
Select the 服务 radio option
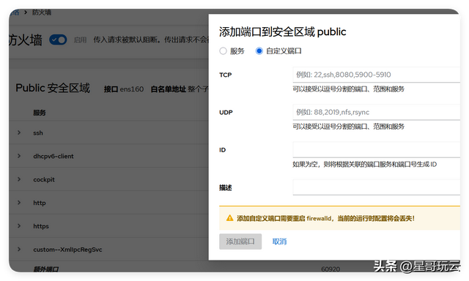click(223, 51)
